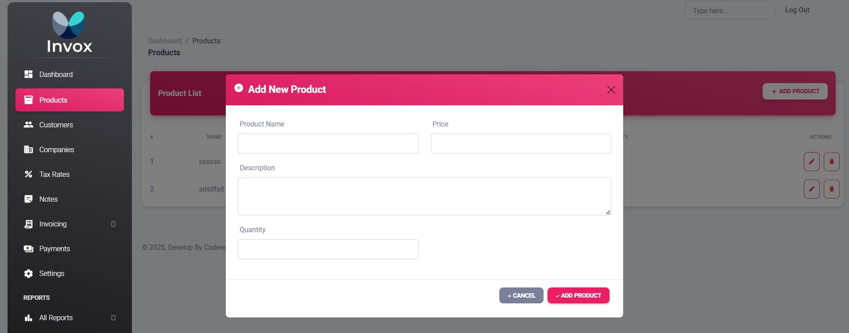Submit with the Add Product dialog button
Image resolution: width=849 pixels, height=333 pixels.
coord(578,295)
